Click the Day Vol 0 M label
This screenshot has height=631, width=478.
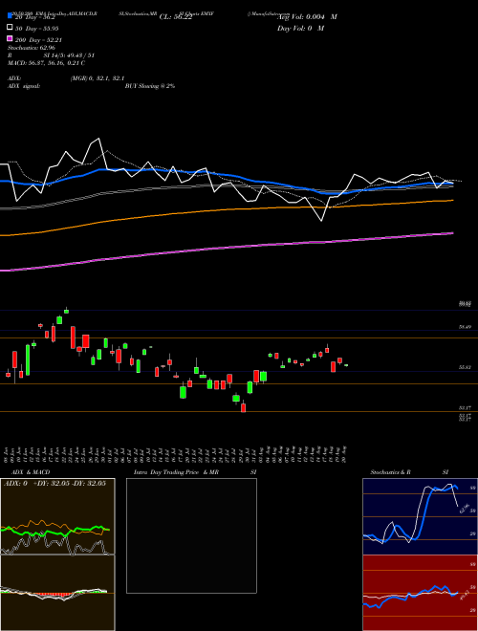pos(300,28)
